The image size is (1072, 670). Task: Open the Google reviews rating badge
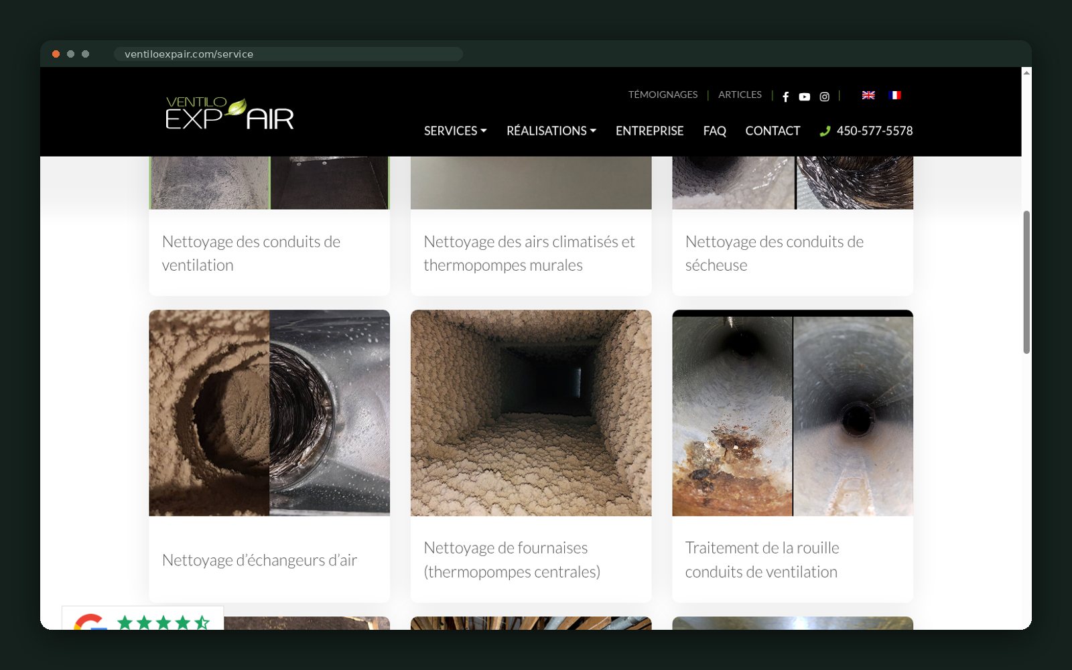click(143, 618)
